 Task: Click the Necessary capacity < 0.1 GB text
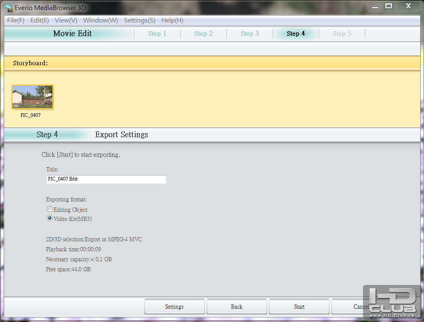click(x=79, y=259)
